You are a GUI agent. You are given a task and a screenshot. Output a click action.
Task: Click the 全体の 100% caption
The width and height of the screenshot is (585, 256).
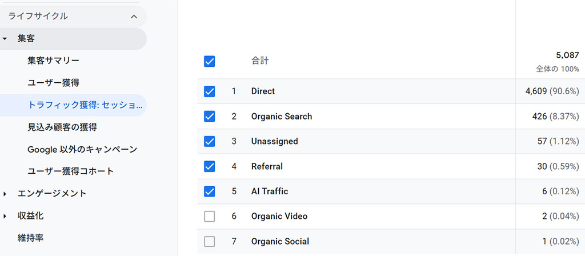[x=558, y=69]
